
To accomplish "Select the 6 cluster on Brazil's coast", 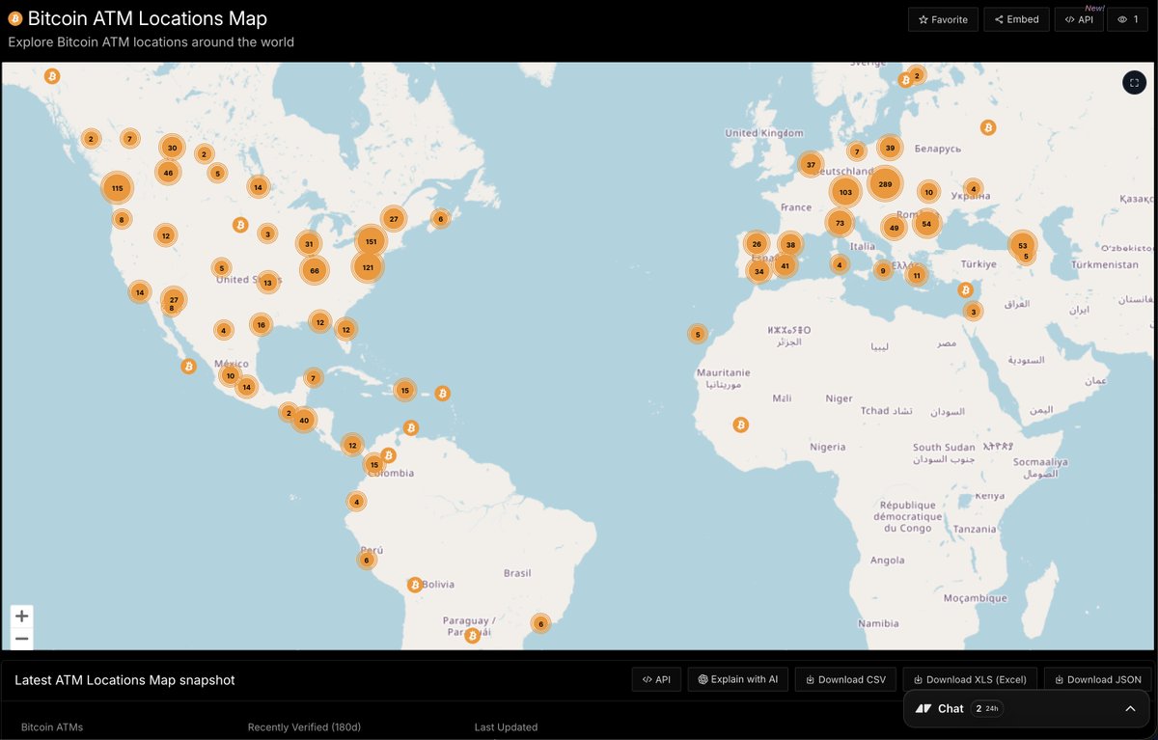I will coord(540,624).
